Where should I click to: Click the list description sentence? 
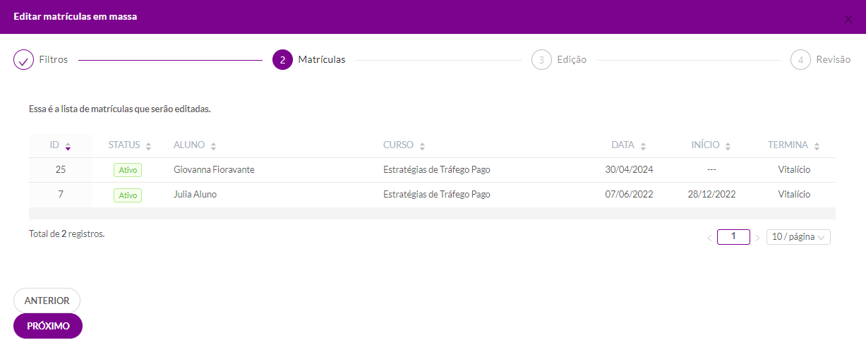[120, 109]
